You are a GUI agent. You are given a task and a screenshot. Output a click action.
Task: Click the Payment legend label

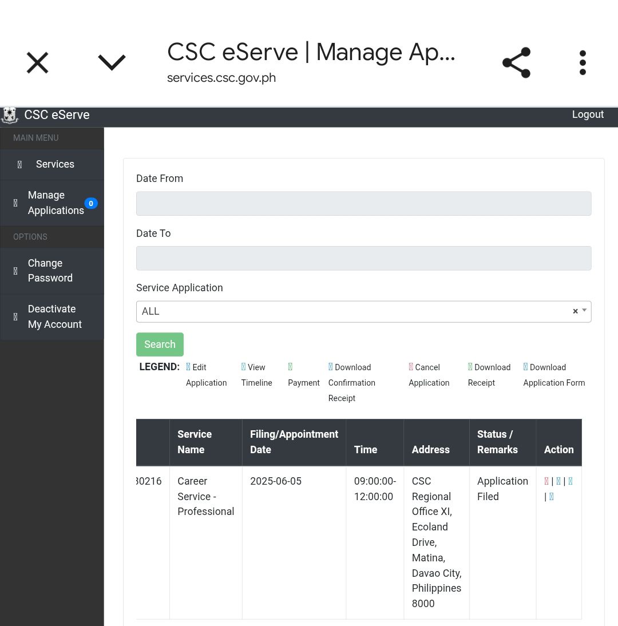(x=303, y=375)
